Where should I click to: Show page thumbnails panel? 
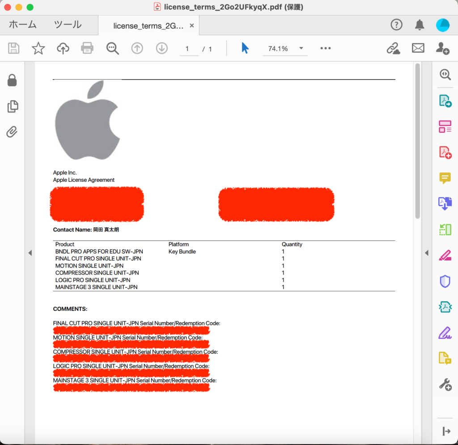tap(13, 106)
